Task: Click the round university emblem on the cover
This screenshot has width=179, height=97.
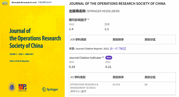Action: [x=12, y=87]
